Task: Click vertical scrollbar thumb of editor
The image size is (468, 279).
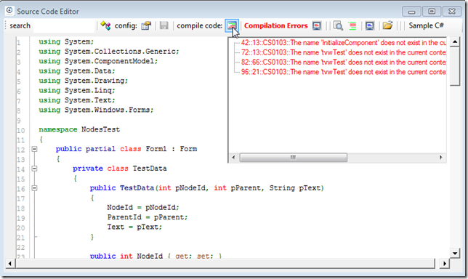Action: point(455,66)
